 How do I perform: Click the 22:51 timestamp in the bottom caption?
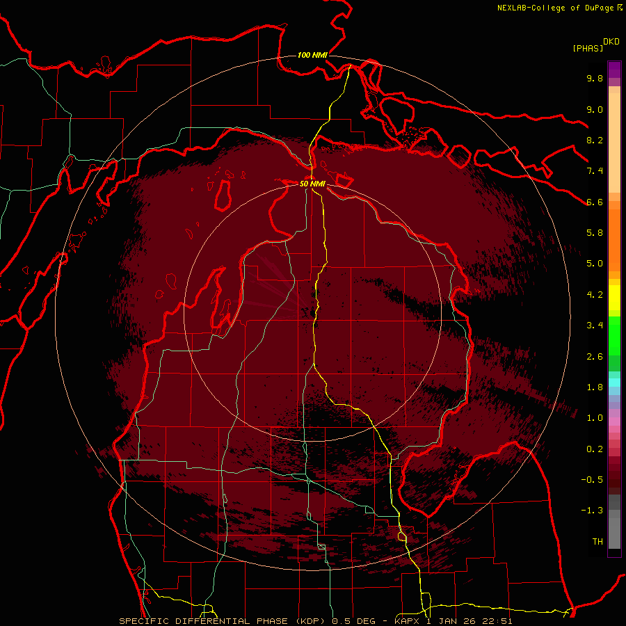pyautogui.click(x=497, y=621)
